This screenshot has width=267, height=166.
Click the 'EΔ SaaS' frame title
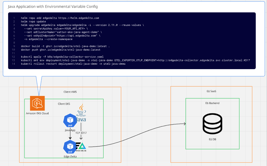click(x=211, y=91)
